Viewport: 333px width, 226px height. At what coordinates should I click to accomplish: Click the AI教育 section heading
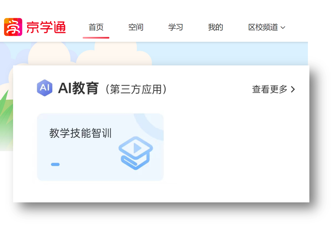click(79, 88)
